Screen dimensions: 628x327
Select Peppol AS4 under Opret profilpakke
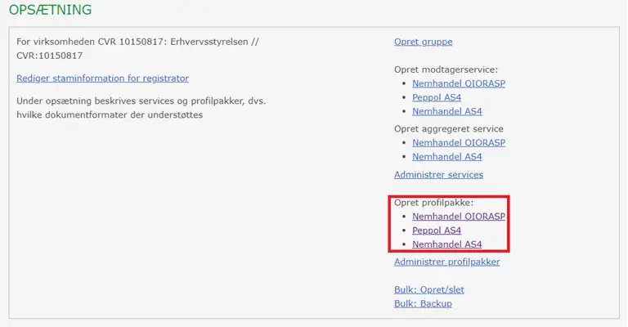click(x=436, y=231)
